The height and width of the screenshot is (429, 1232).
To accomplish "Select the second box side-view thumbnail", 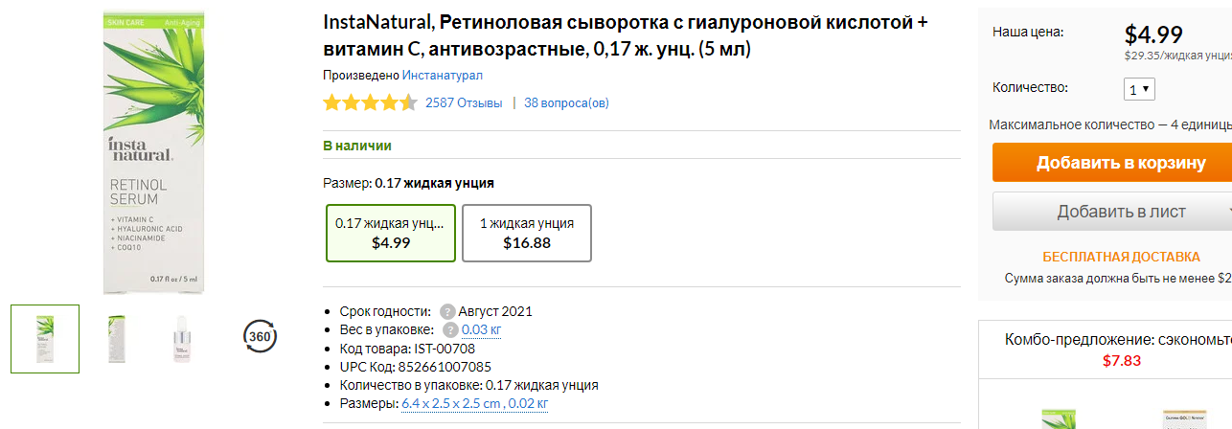I will 117,339.
